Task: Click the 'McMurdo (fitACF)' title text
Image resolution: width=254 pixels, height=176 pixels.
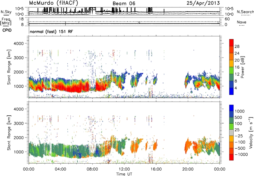Action: (x=53, y=3)
